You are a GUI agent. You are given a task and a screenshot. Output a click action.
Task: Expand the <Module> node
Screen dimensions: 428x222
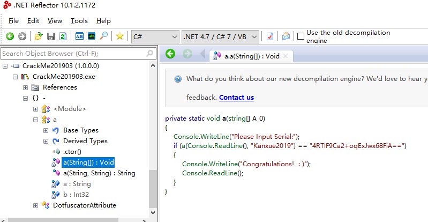coord(35,109)
